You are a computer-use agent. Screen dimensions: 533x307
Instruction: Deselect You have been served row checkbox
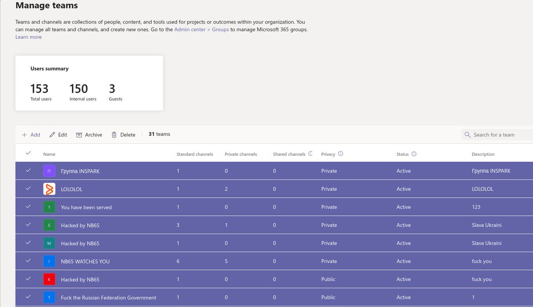[28, 207]
